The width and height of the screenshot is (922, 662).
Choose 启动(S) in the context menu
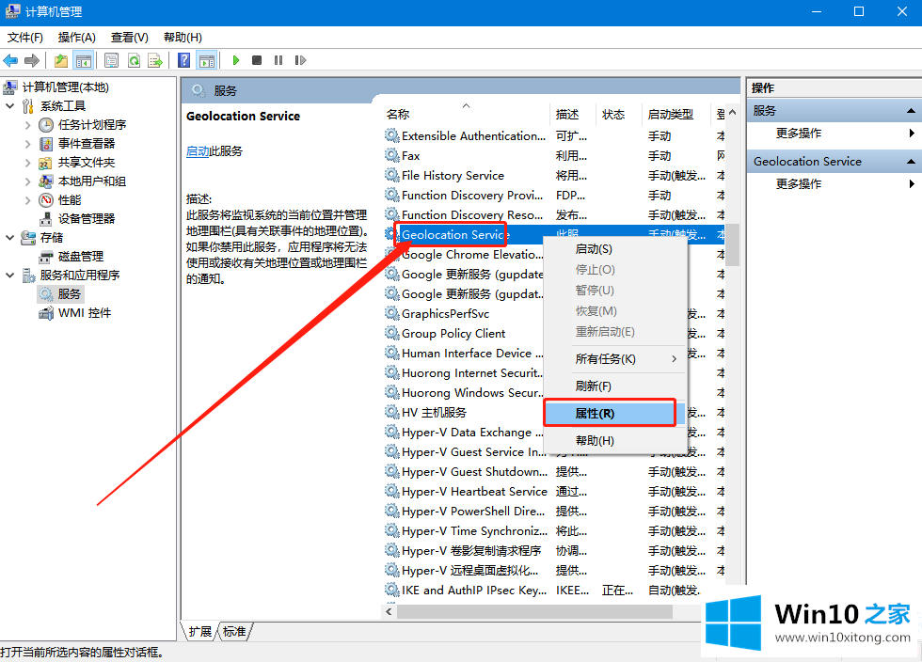coord(615,249)
